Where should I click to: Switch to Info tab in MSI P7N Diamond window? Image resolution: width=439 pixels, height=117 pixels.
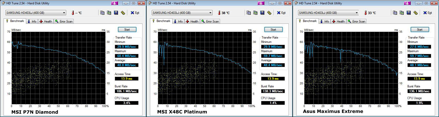pyautogui.click(x=32, y=21)
